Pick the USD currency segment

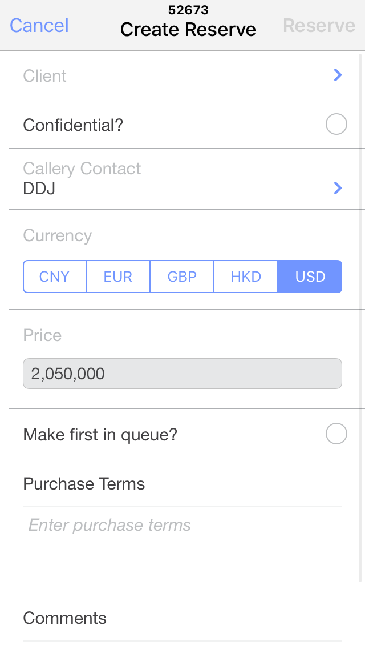pos(310,277)
